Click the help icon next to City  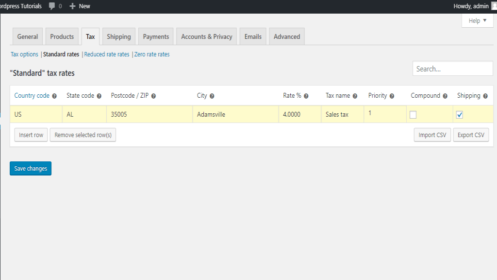pos(212,96)
